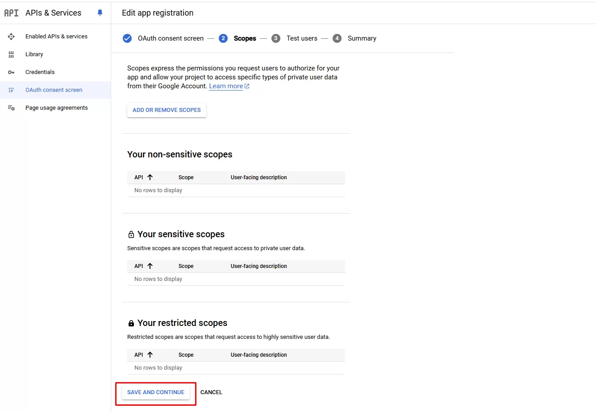Screen dimensions: 596x412
Task: Sort non-sensitive scopes by API arrow
Action: tap(150, 177)
